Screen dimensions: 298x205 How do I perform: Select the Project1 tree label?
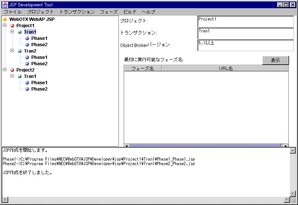25,26
